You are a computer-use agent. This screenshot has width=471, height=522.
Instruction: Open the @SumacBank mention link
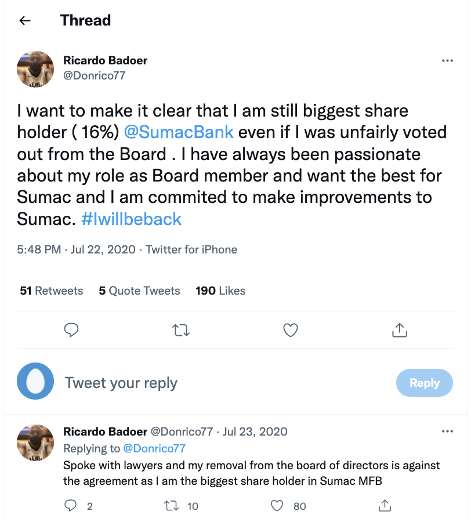179,132
